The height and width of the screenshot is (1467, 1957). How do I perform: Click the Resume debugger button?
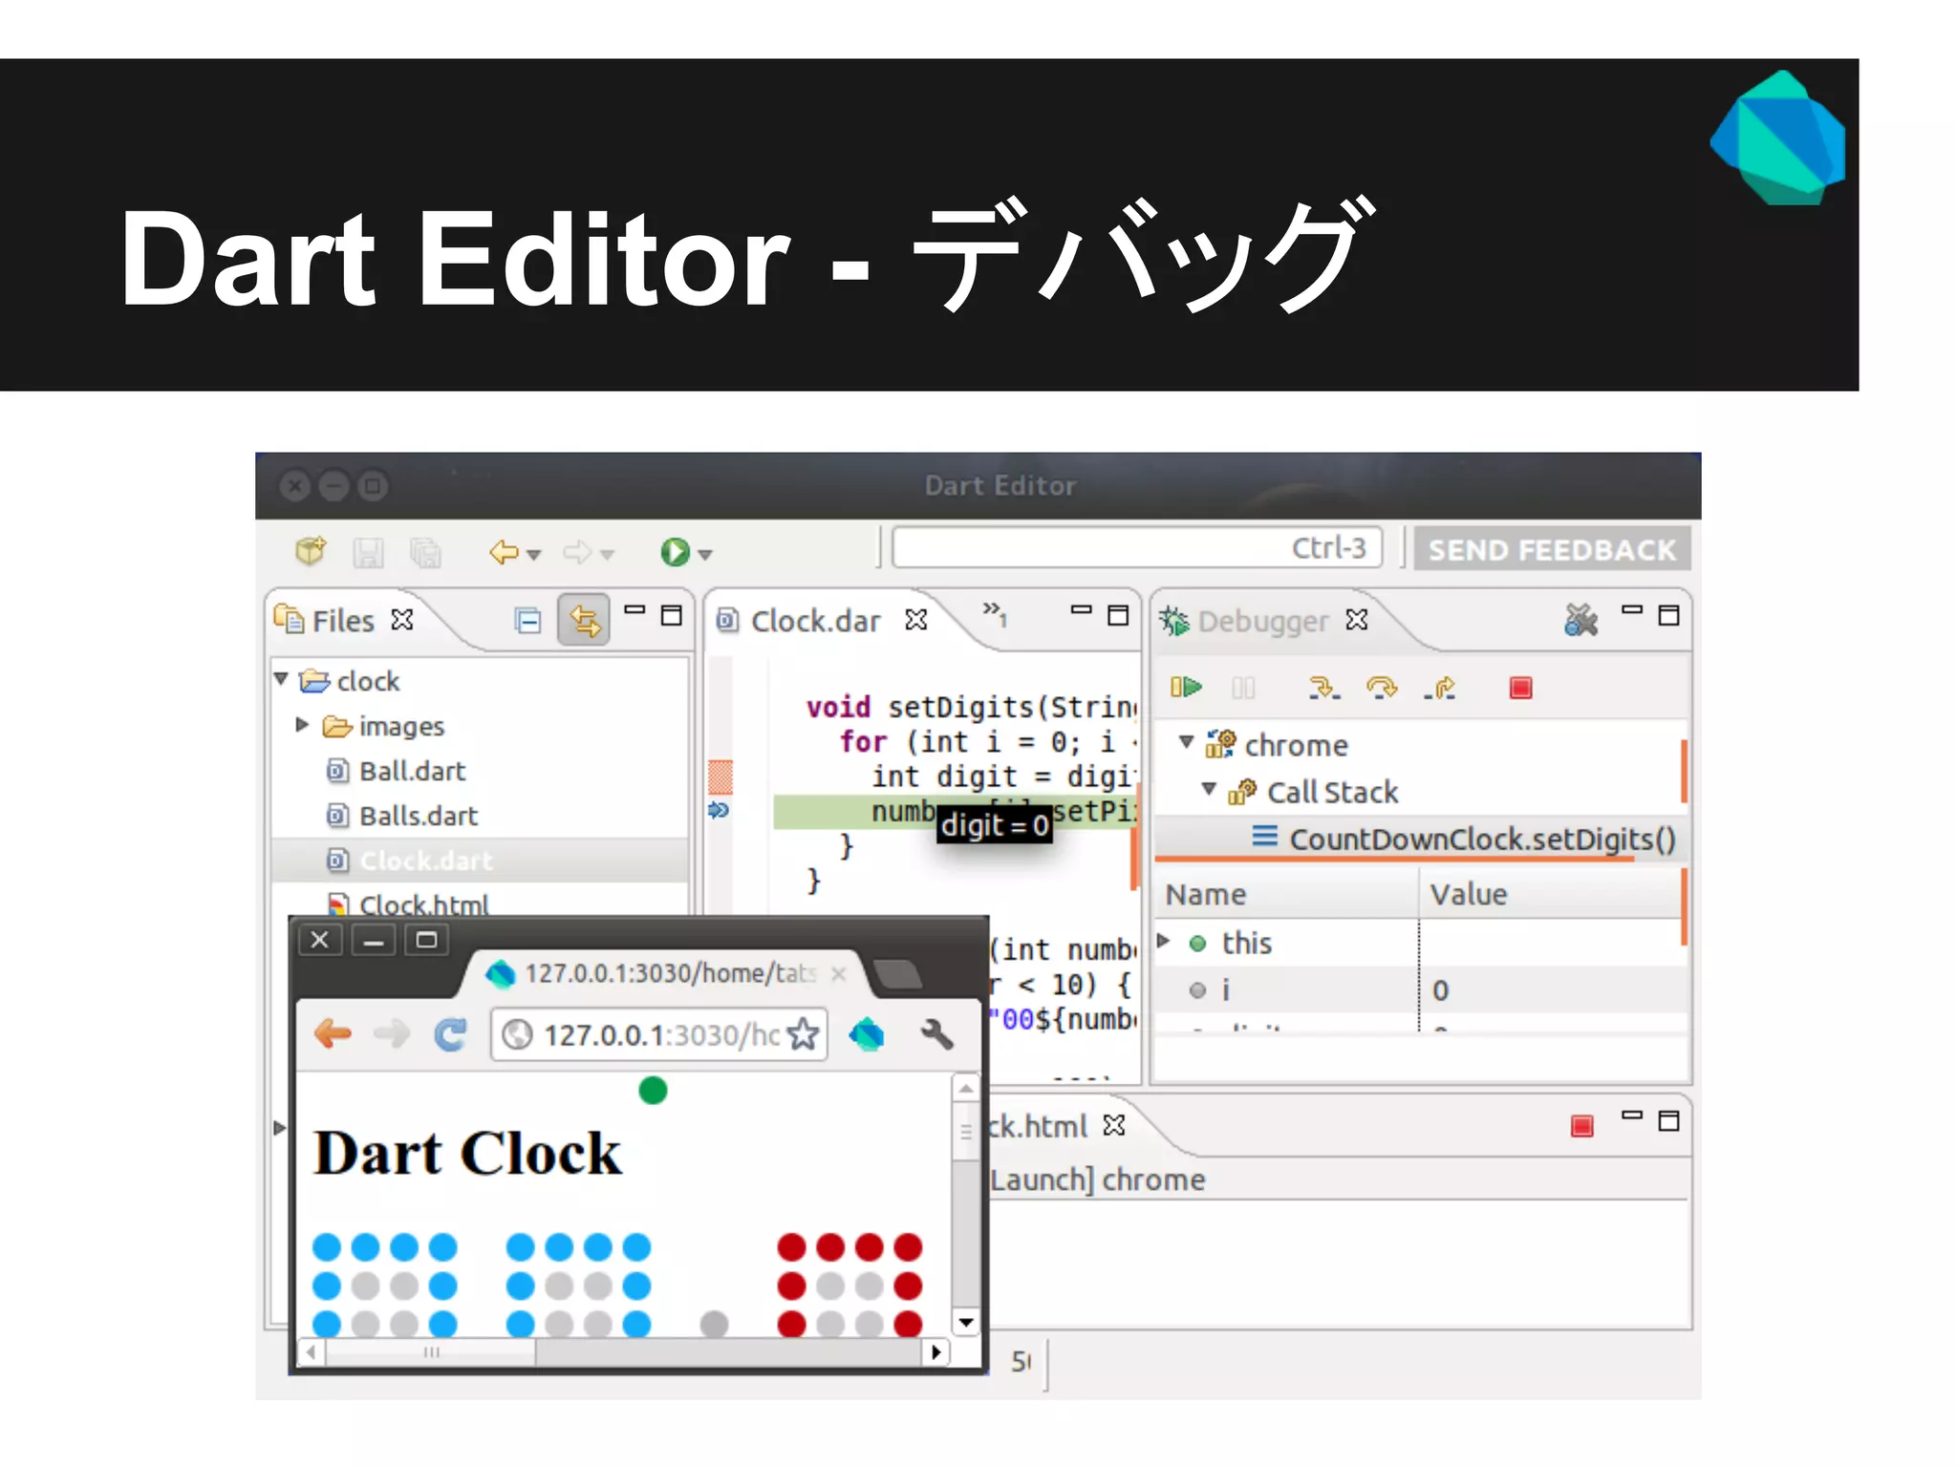[1186, 687]
